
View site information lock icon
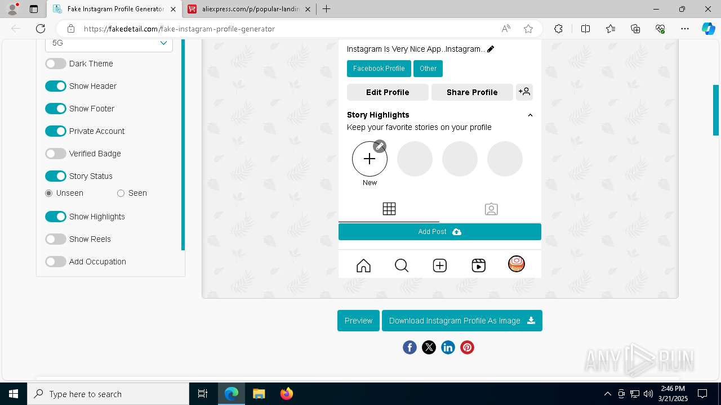(71, 29)
